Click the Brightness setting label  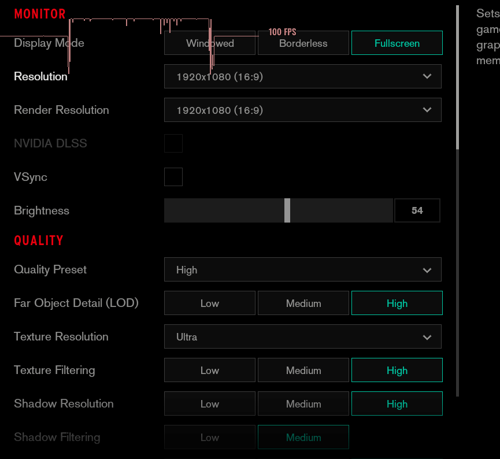(42, 210)
